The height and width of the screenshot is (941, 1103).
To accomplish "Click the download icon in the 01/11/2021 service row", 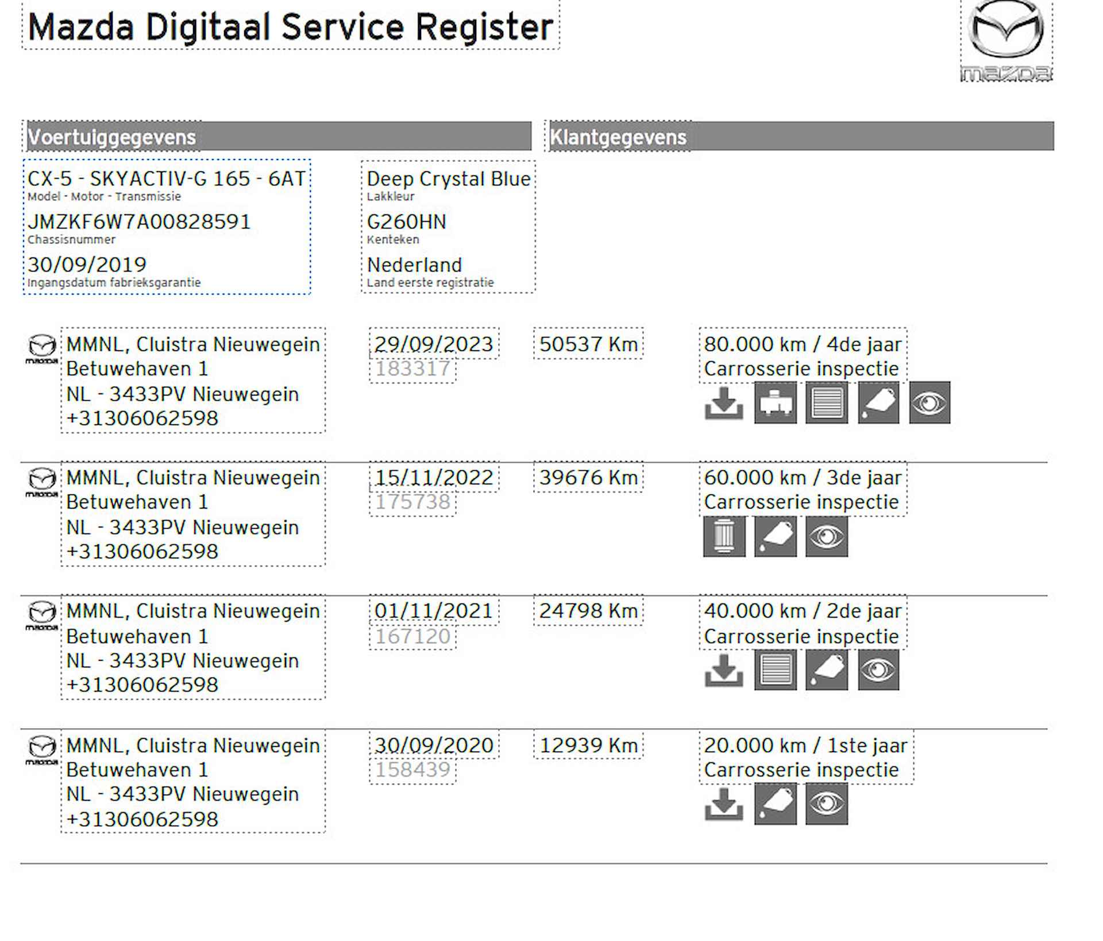I will 724,670.
